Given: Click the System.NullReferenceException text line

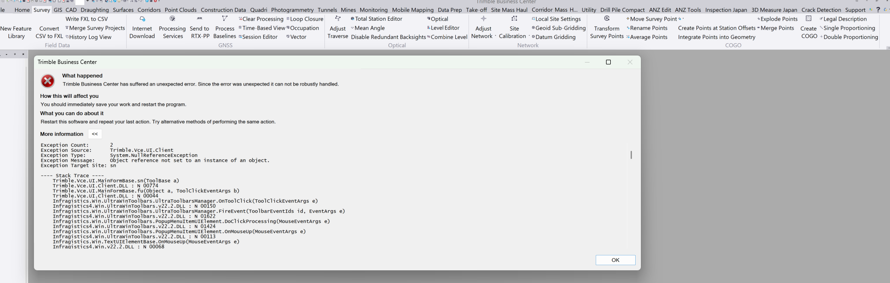Looking at the screenshot, I should pos(154,155).
